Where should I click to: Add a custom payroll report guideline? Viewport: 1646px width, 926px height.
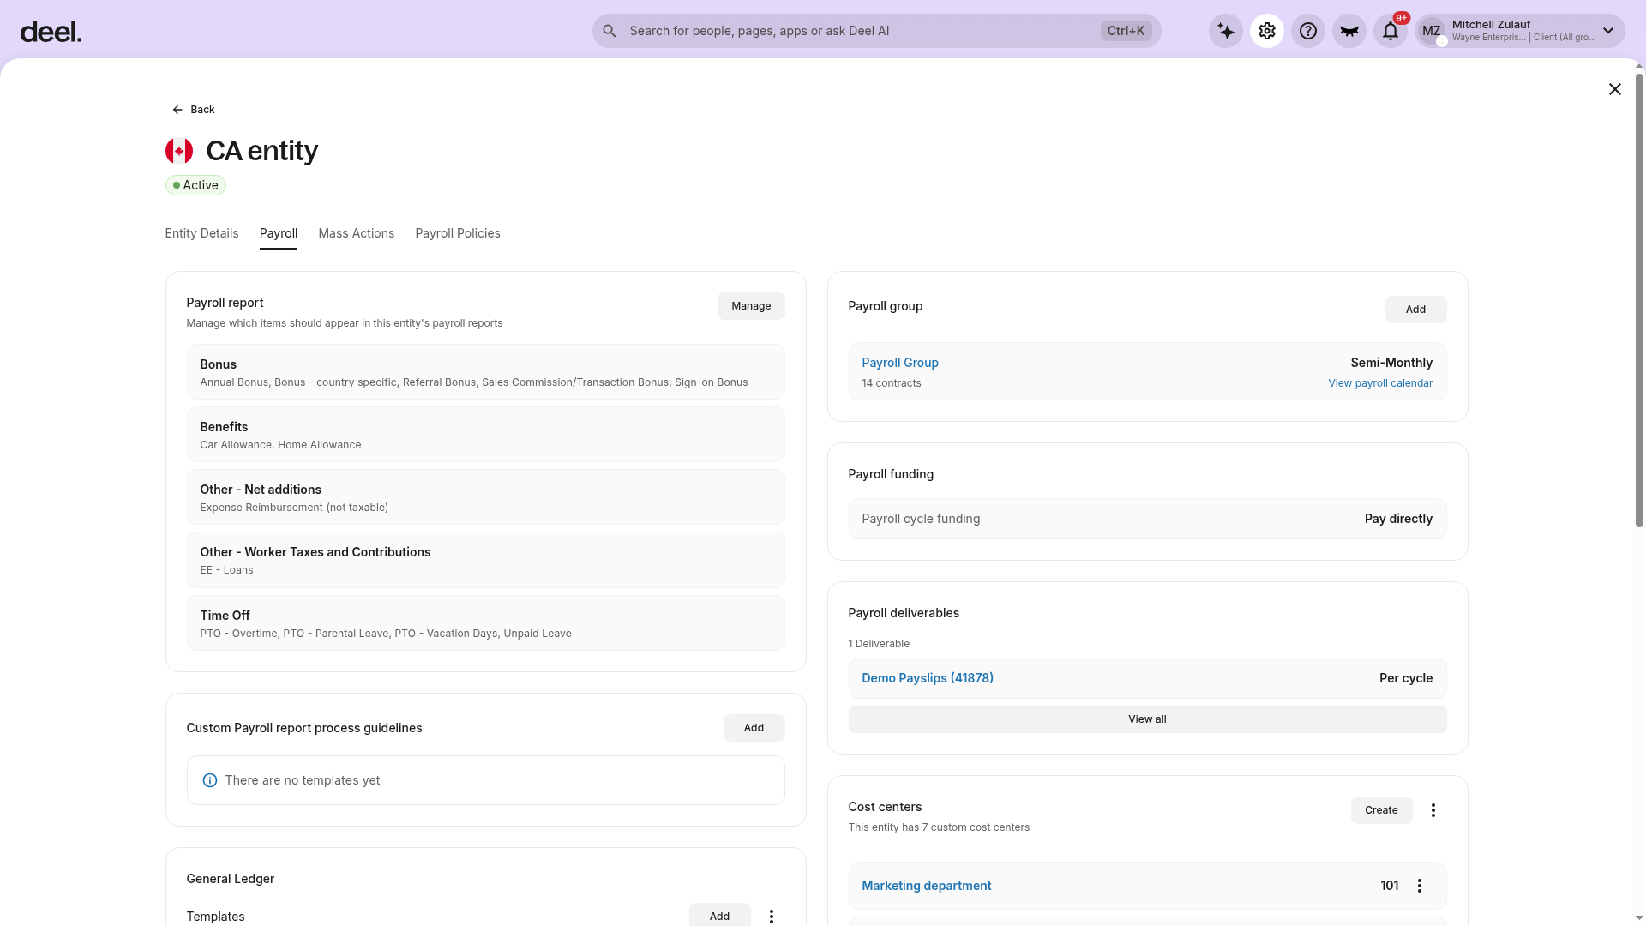(x=754, y=728)
